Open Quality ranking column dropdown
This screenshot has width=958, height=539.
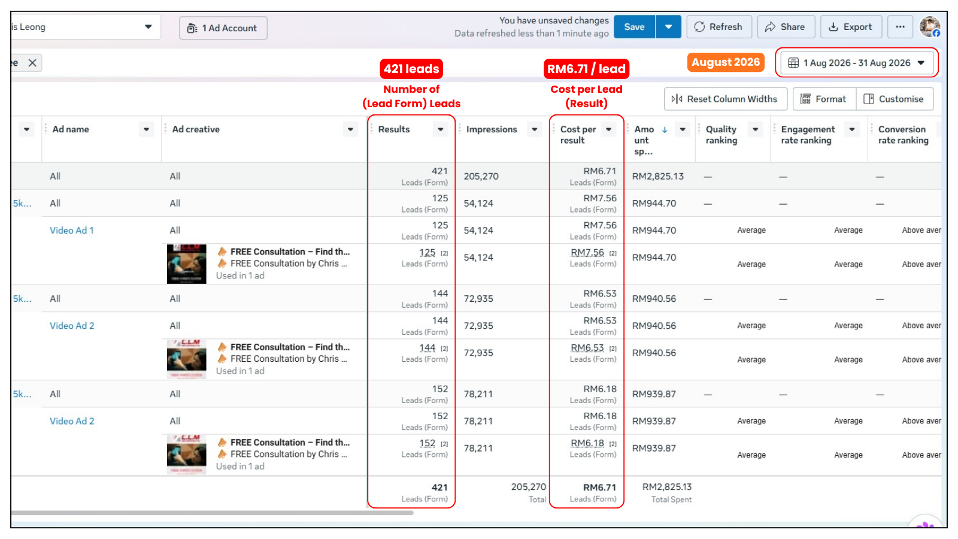coord(756,129)
